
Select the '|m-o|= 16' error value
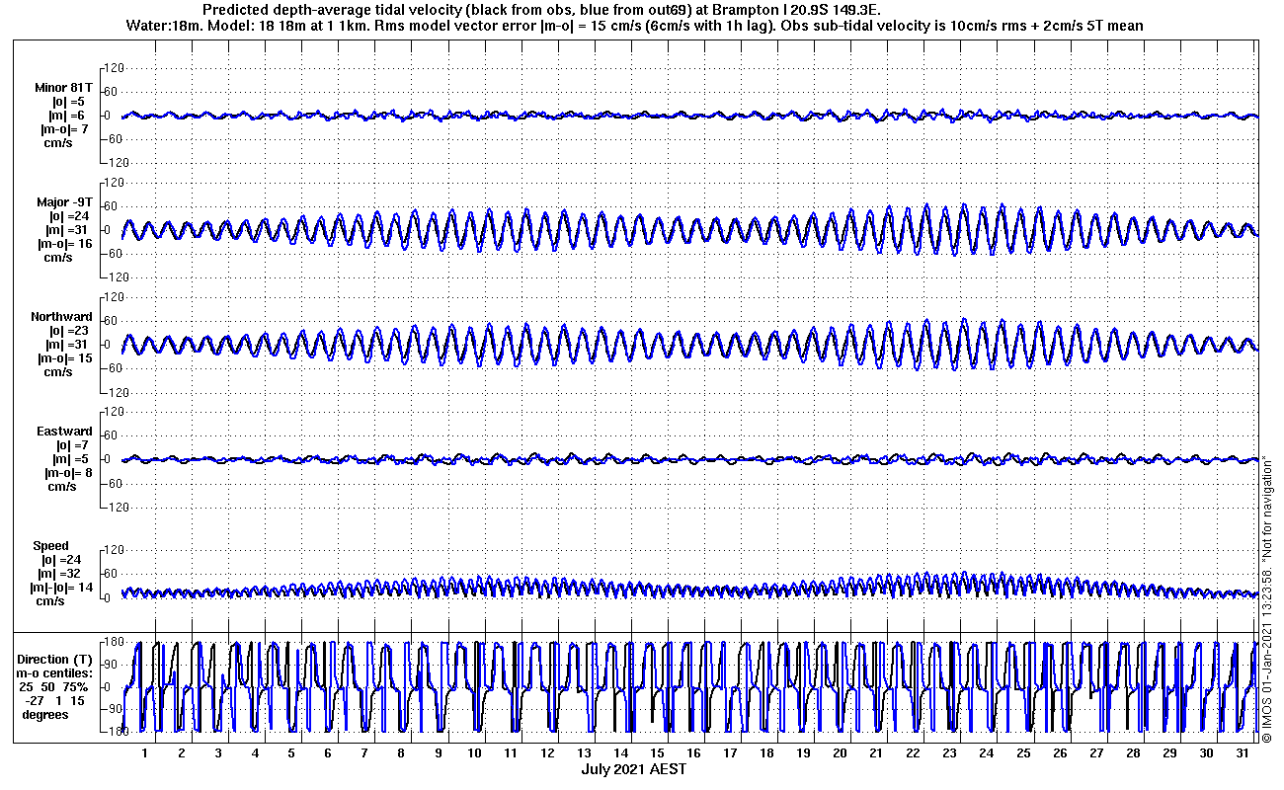click(64, 244)
